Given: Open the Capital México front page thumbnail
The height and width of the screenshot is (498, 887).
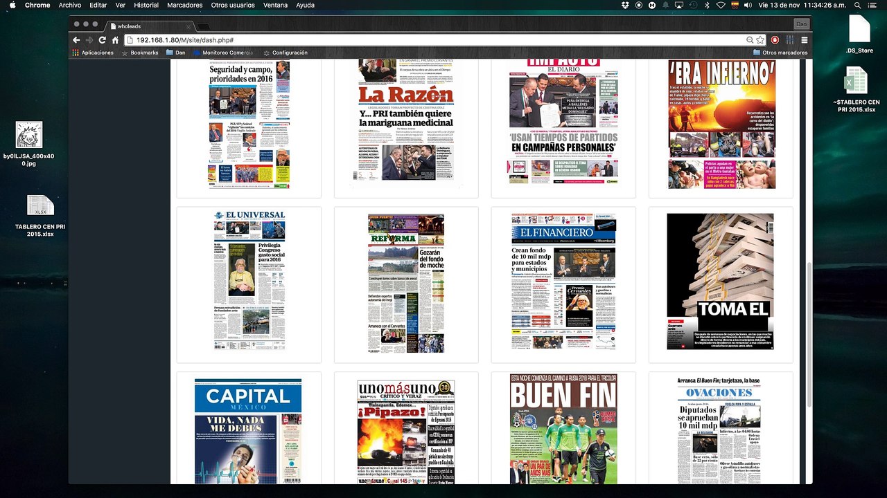Looking at the screenshot, I should (248, 431).
